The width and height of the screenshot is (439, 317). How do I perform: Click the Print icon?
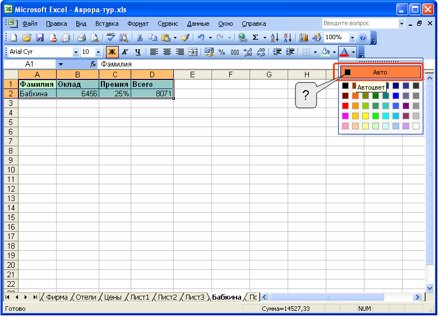click(81, 38)
